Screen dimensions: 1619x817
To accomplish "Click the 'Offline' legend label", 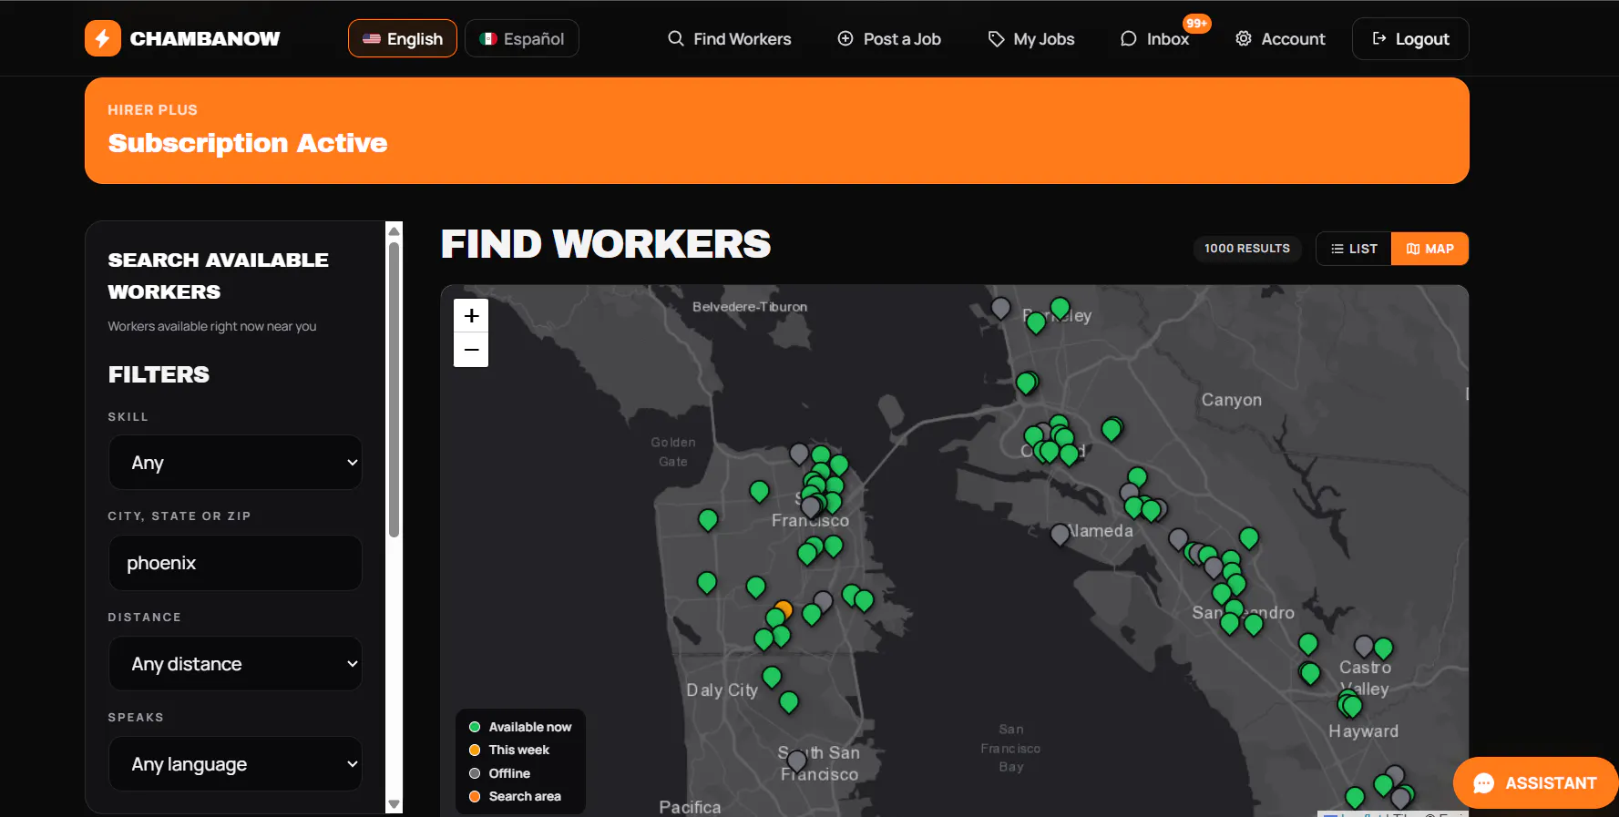I will pos(509,773).
